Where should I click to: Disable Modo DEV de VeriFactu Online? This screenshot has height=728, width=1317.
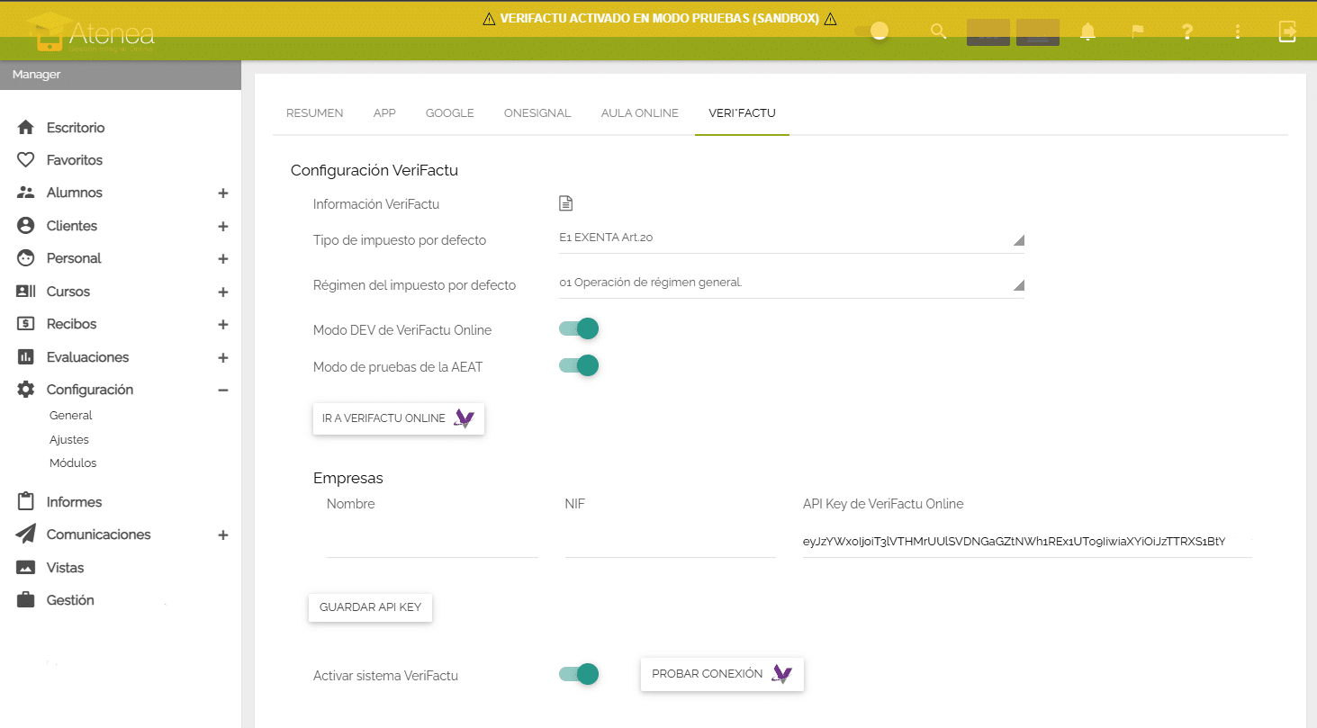579,329
